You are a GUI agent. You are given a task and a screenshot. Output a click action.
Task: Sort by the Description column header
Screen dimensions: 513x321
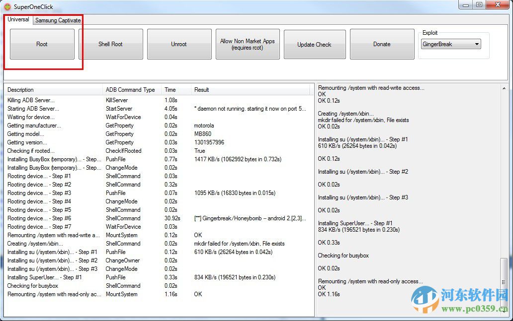53,90
